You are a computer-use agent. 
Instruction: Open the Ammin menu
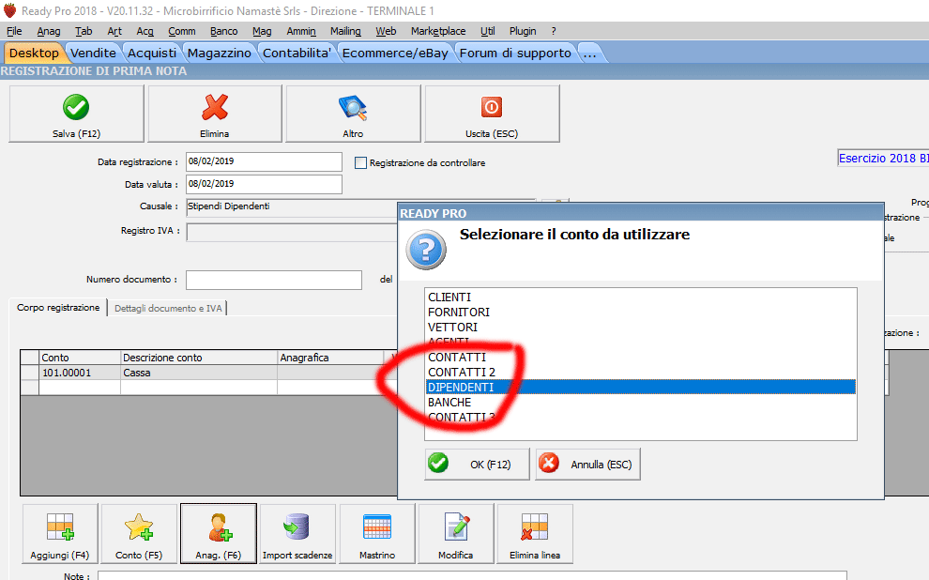pos(301,31)
